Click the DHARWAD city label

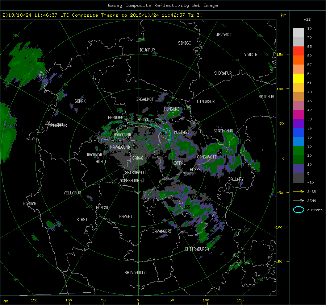click(x=95, y=155)
